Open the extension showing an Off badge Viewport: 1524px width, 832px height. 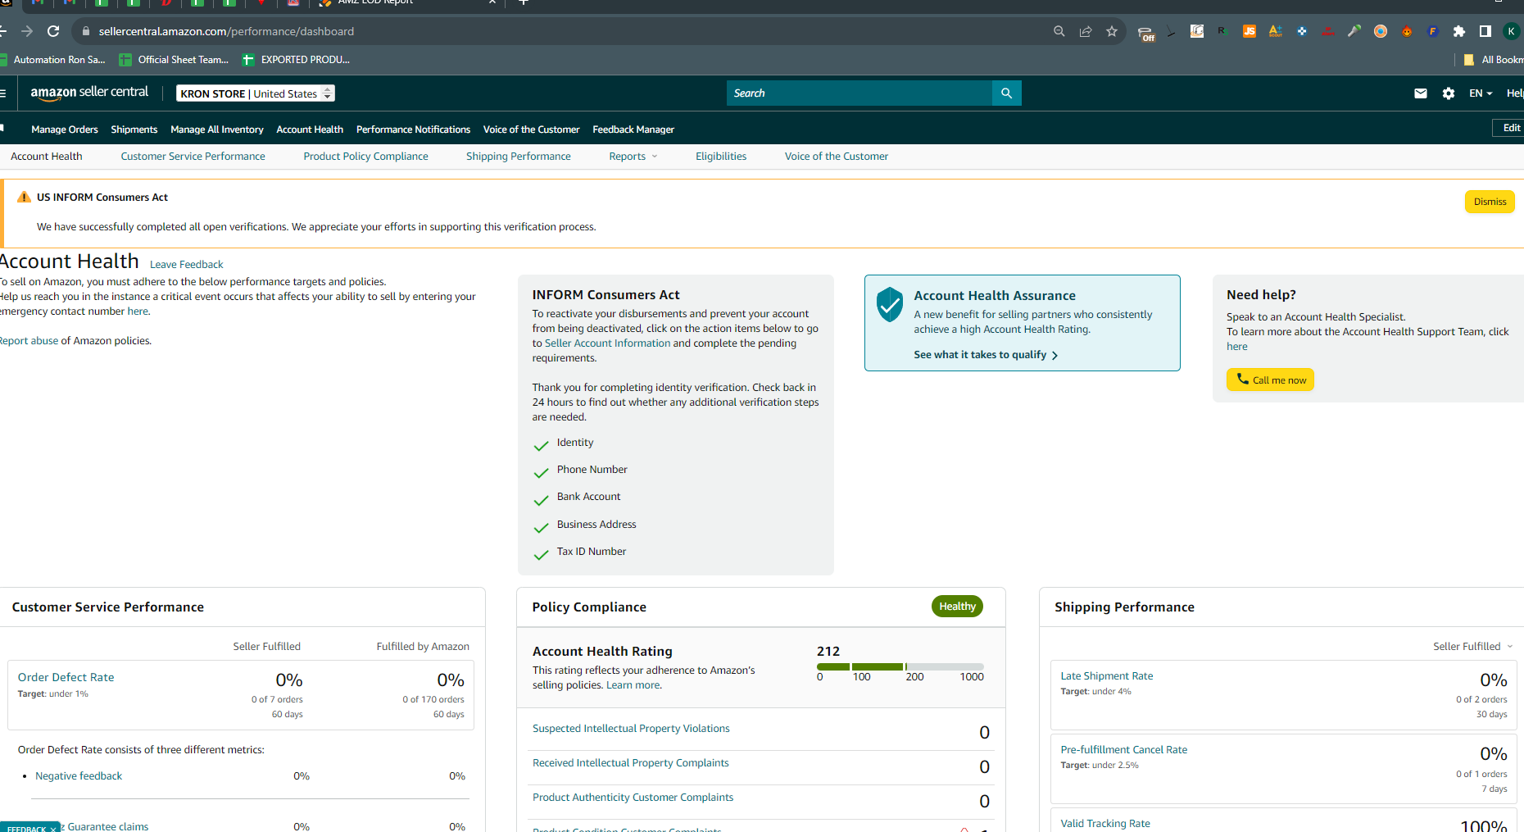pos(1145,33)
